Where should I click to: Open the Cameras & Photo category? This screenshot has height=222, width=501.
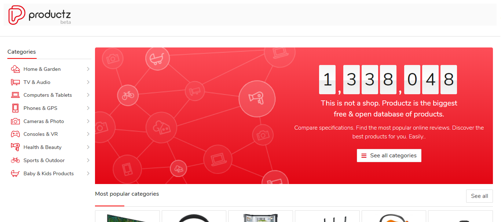click(x=44, y=121)
